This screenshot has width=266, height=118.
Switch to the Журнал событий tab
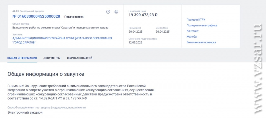(x=80, y=58)
